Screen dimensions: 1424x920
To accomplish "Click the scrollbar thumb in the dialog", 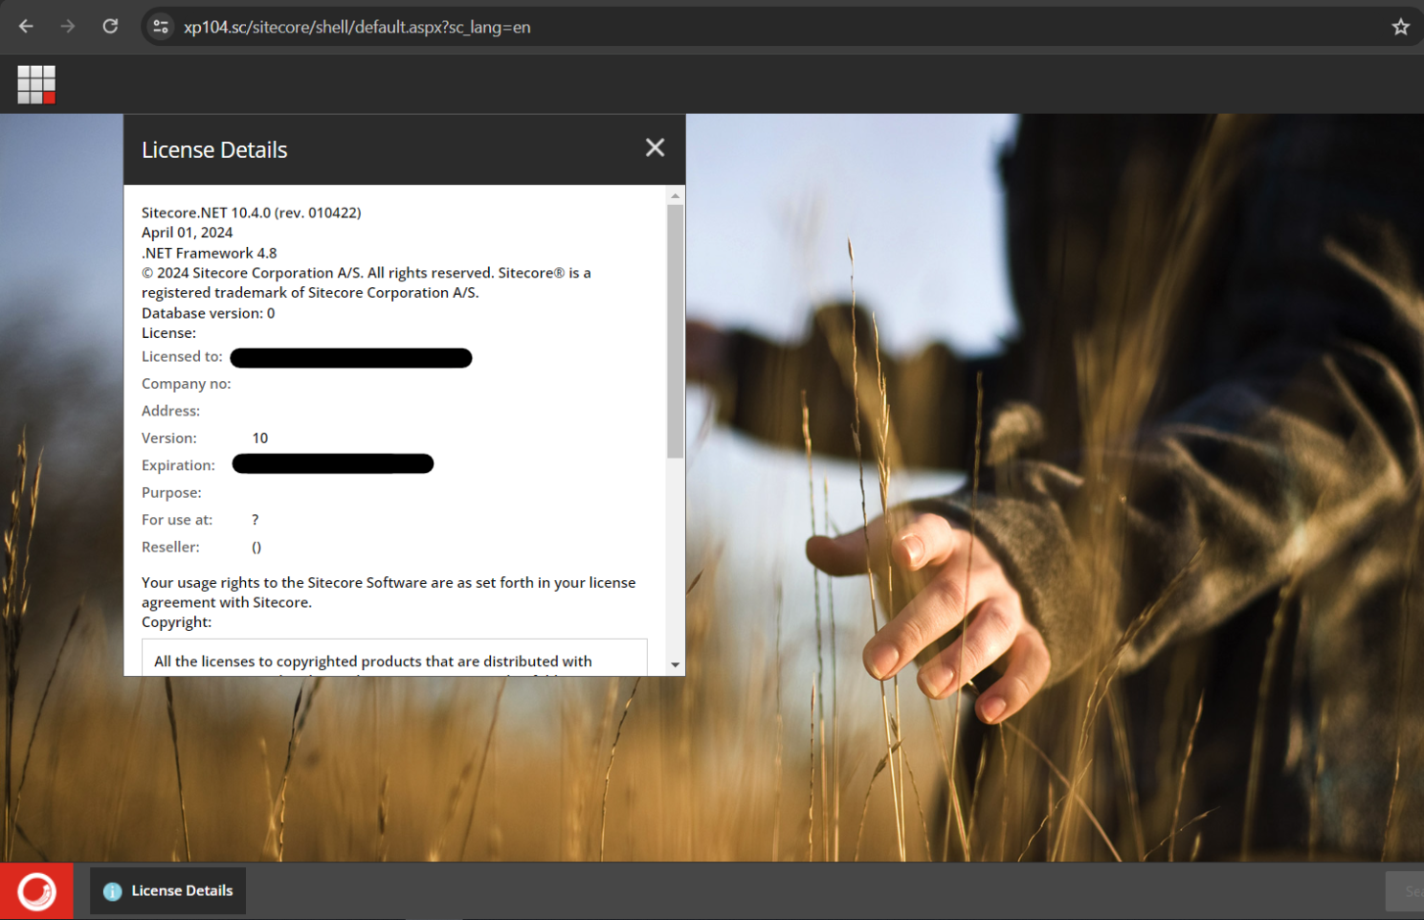I will (x=675, y=325).
